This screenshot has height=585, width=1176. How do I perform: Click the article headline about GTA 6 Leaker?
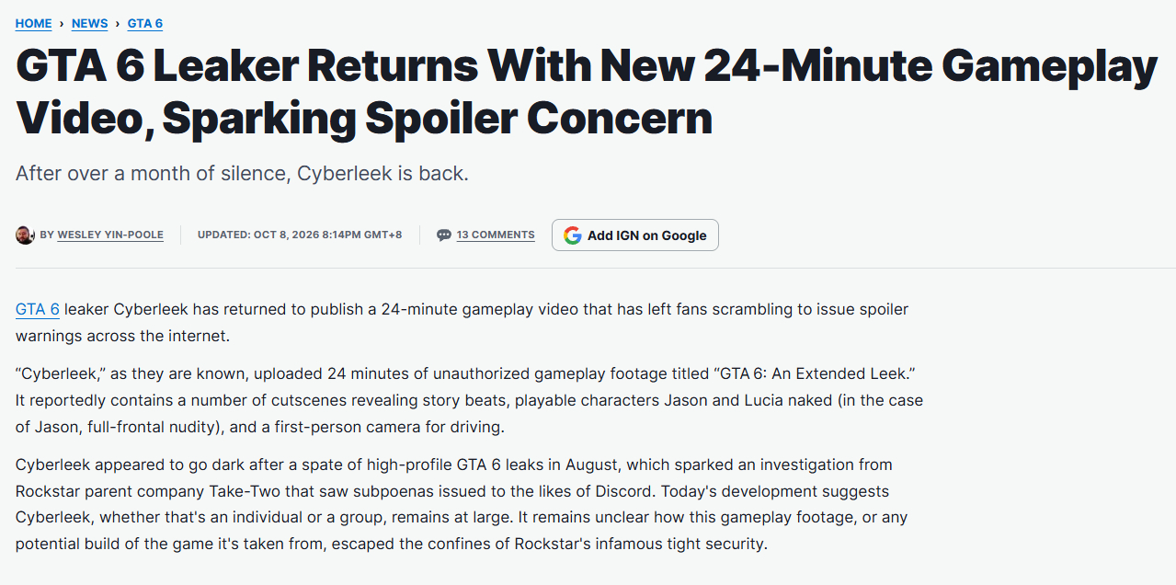[587, 92]
